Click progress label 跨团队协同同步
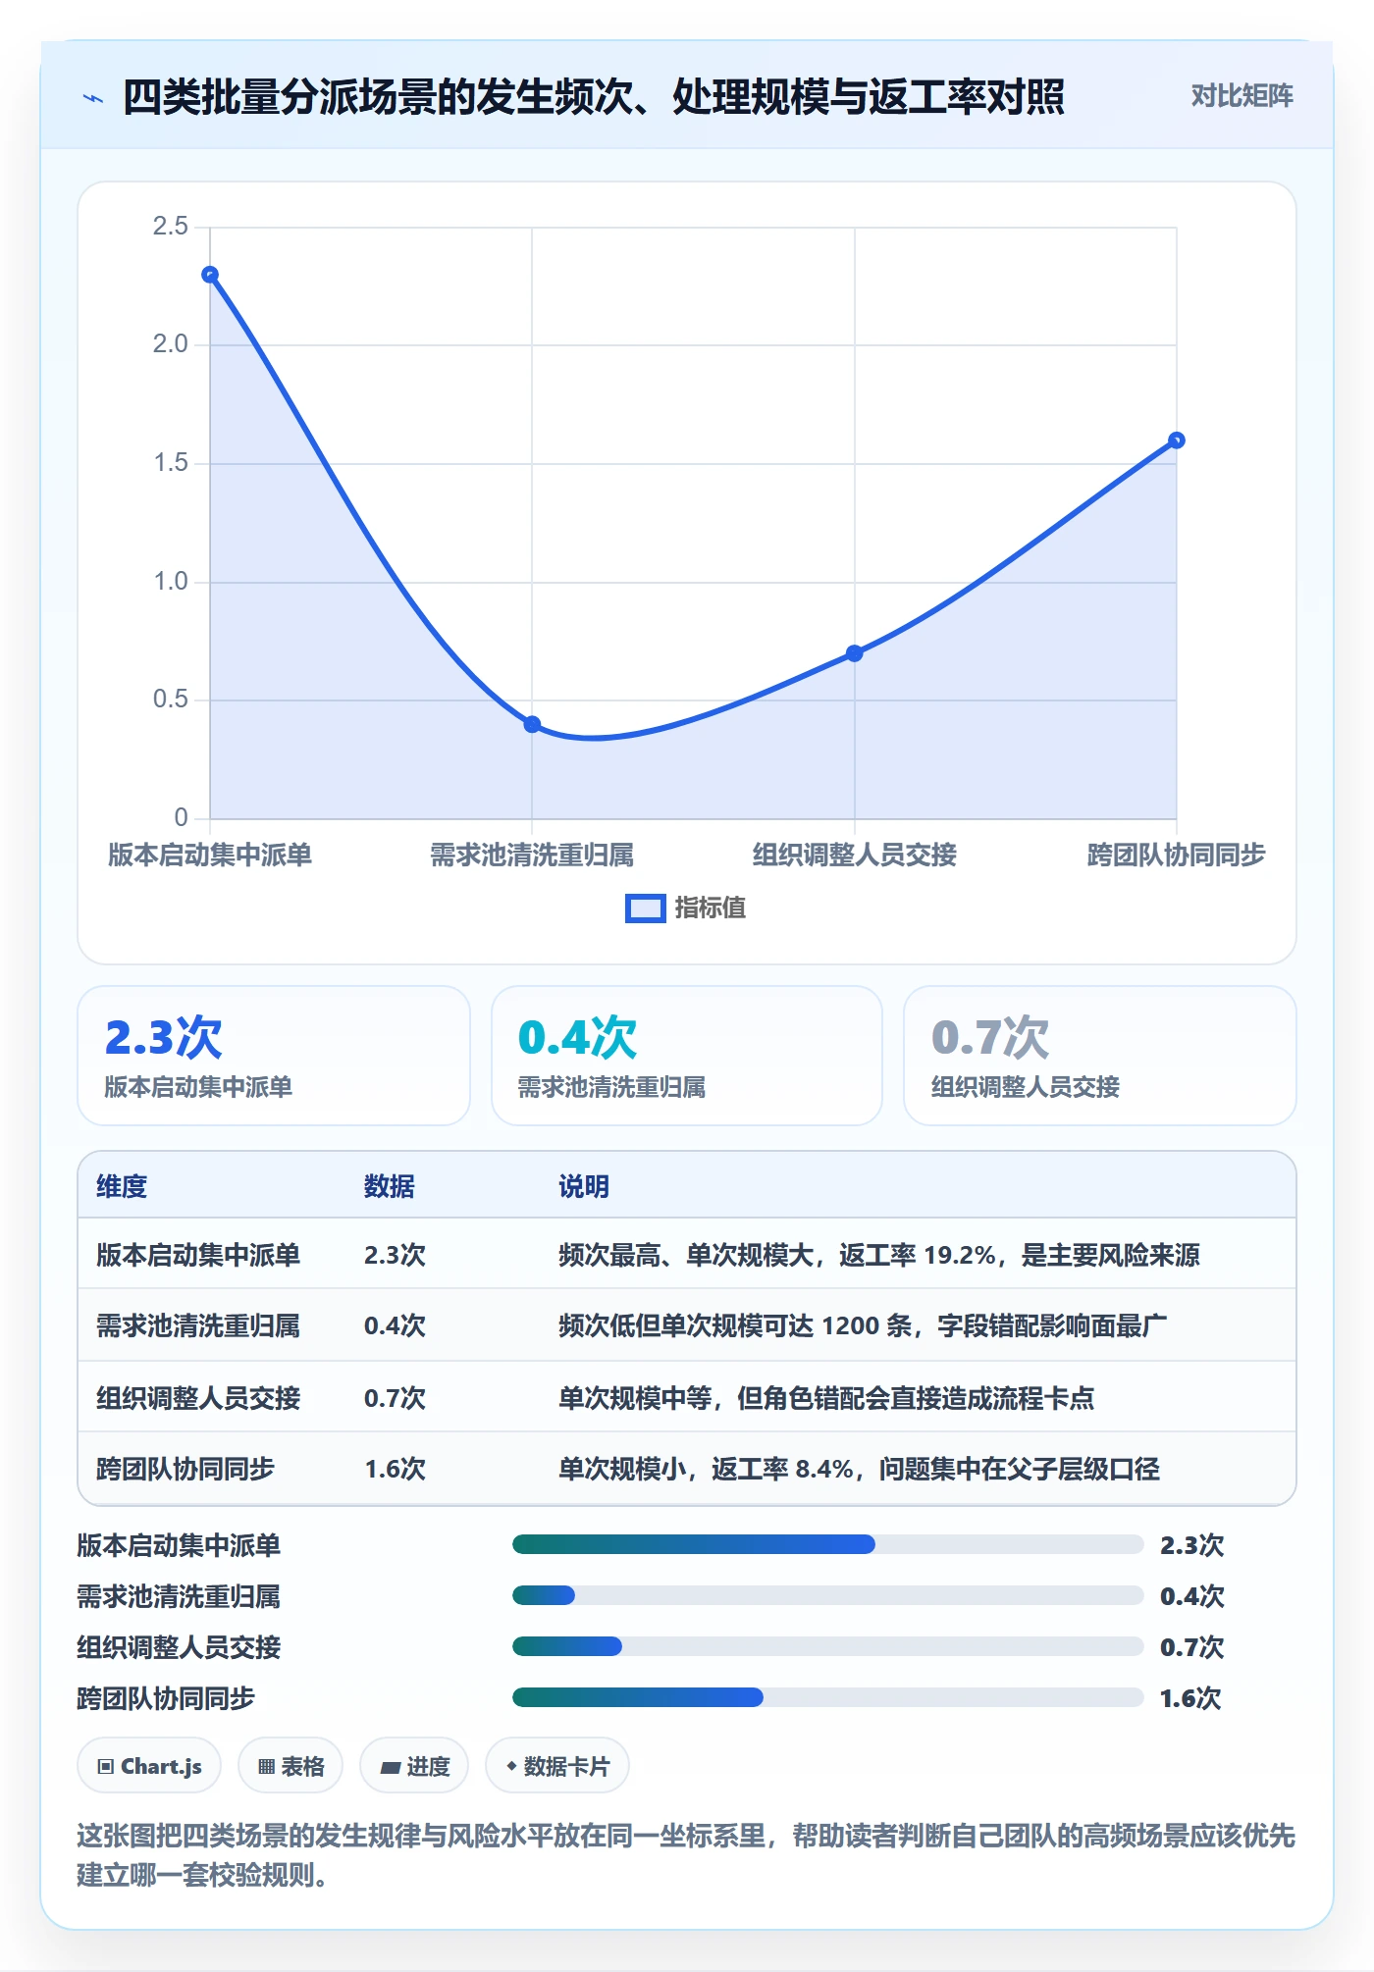The width and height of the screenshot is (1374, 1972). [166, 1699]
